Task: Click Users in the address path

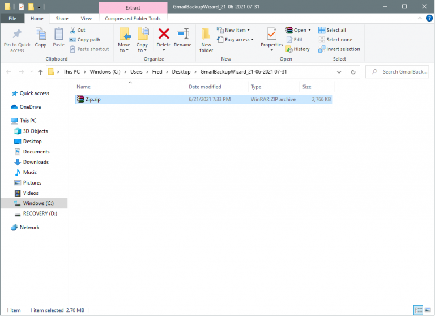Action: point(137,72)
